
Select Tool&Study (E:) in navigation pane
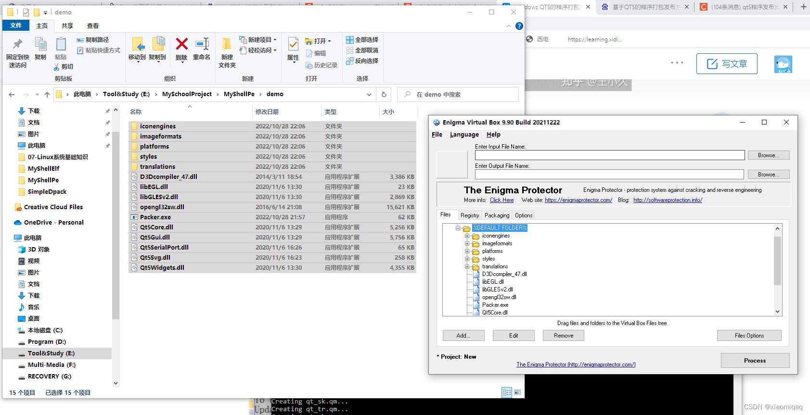coord(57,353)
